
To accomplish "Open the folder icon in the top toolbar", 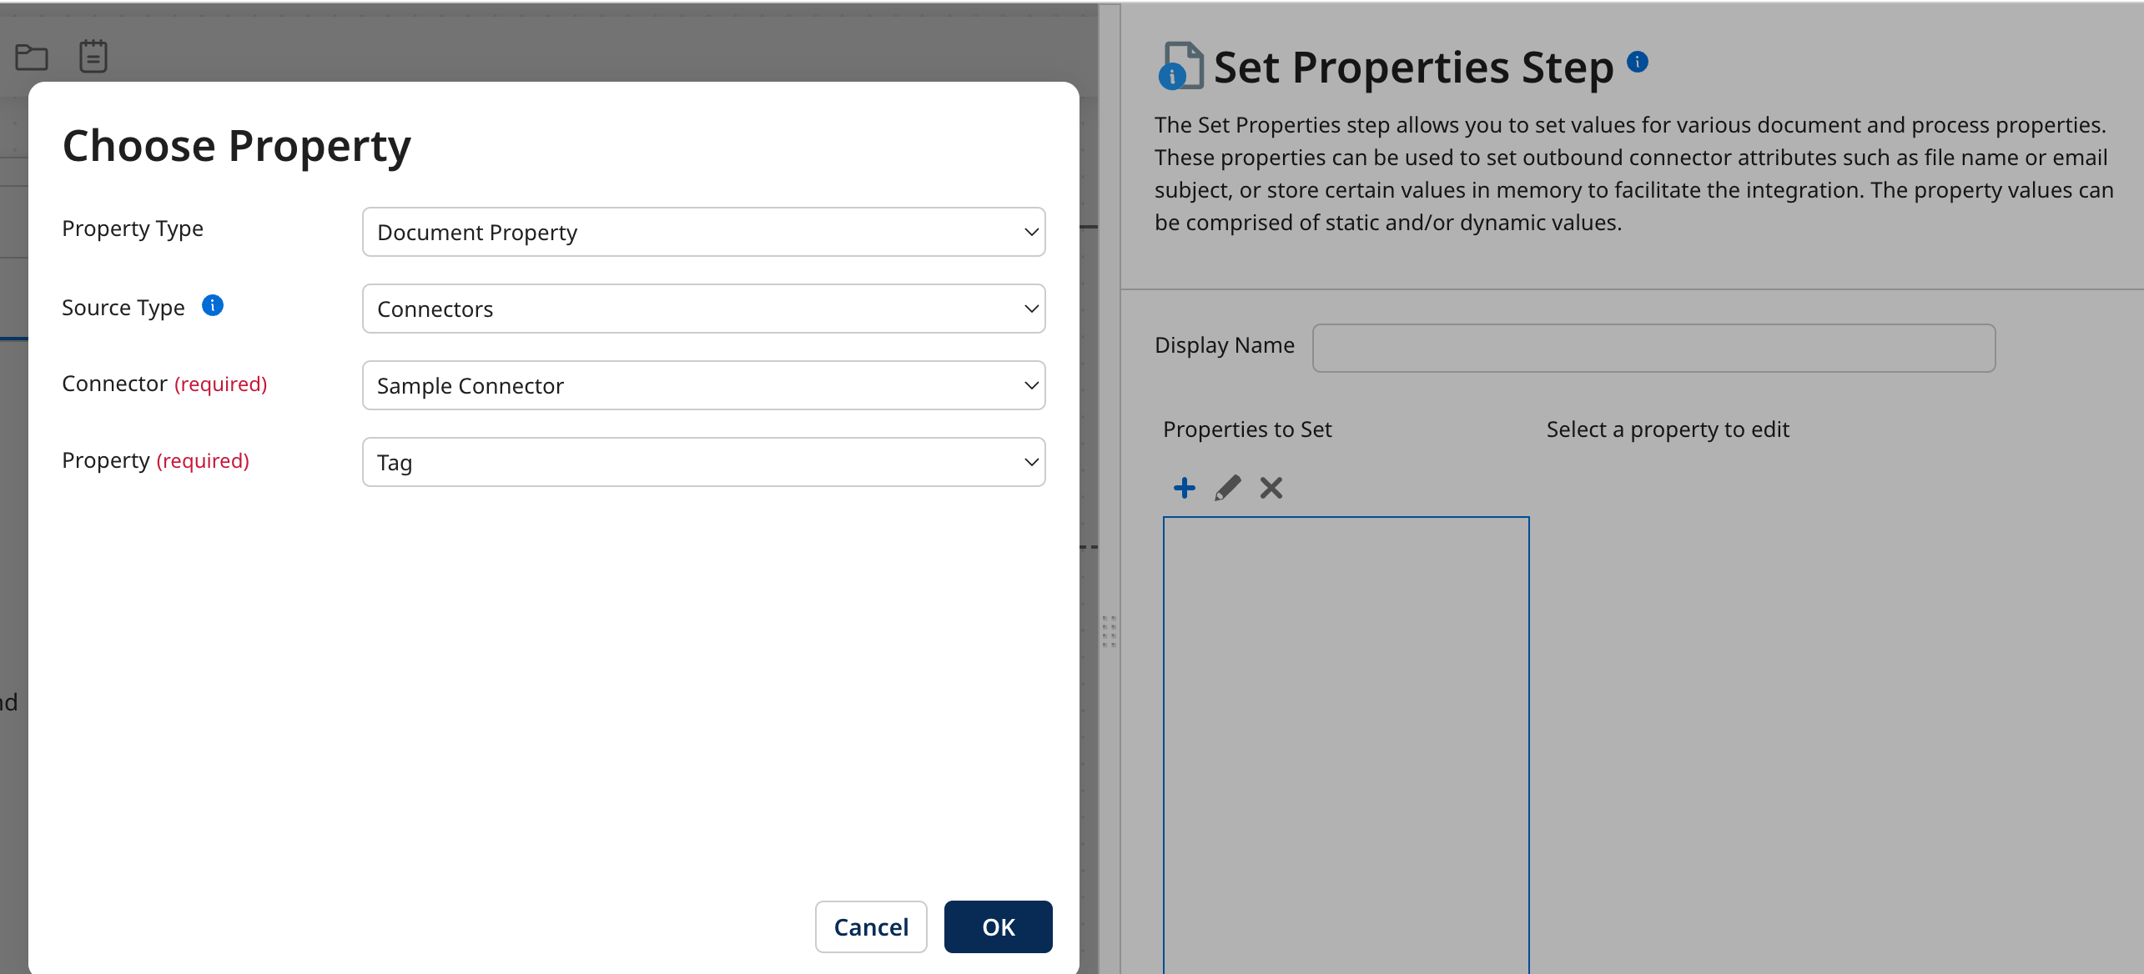I will pos(31,57).
